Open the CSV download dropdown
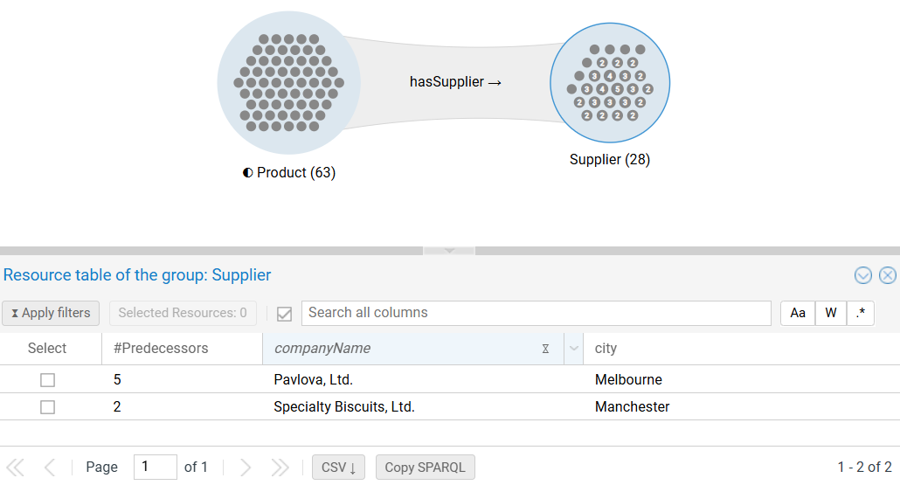Image resolution: width=900 pixels, height=485 pixels. pyautogui.click(x=338, y=468)
